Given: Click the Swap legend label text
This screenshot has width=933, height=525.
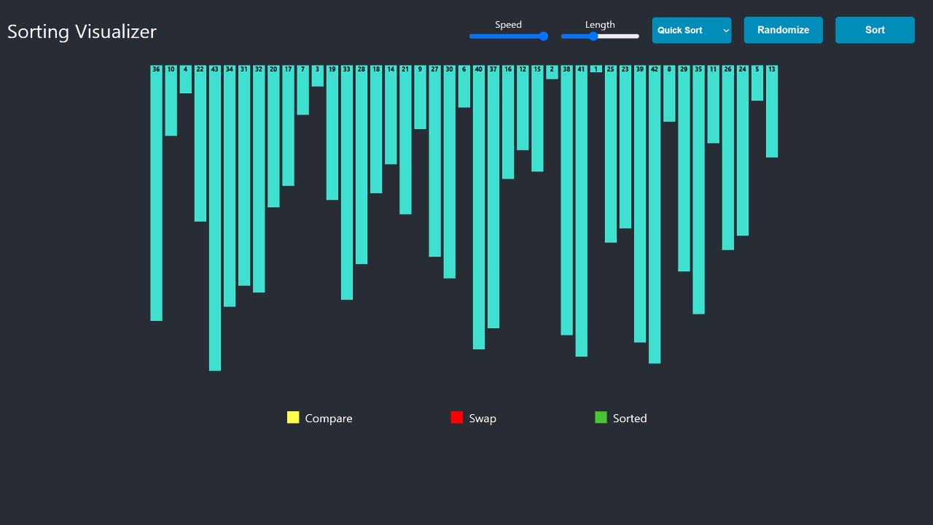Looking at the screenshot, I should pyautogui.click(x=483, y=418).
